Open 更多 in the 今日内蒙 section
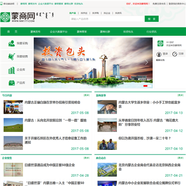The height and width of the screenshot is (186, 186). tap(86, 95)
